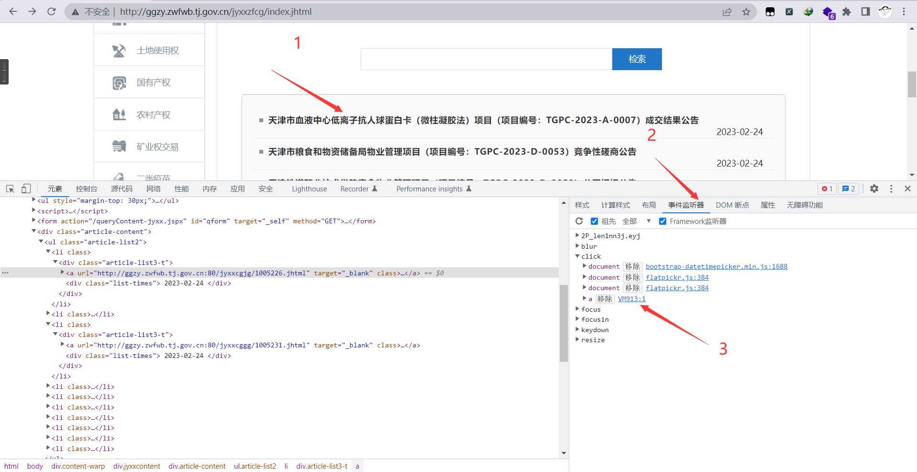Switch to the 控制台 console tab
Screen dimensions: 917x472
(x=86, y=189)
